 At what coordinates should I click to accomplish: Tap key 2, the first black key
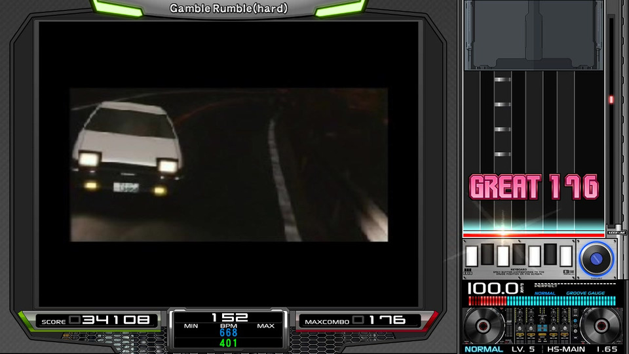tap(487, 254)
